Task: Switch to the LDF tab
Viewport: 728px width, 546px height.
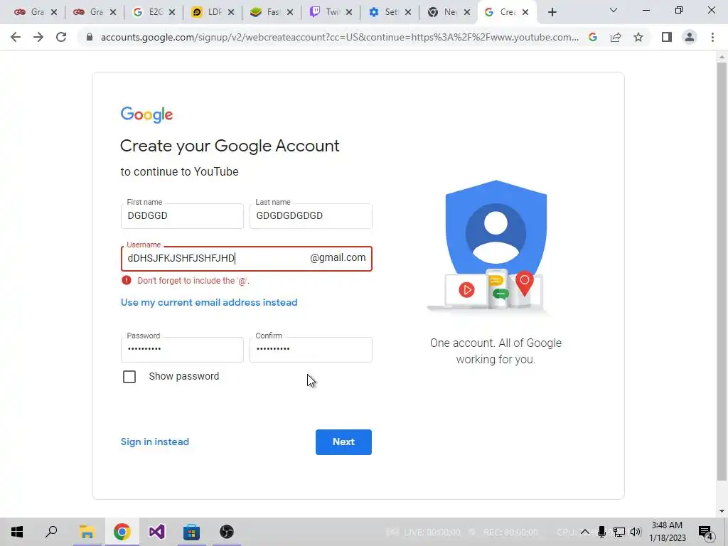Action: tap(207, 13)
